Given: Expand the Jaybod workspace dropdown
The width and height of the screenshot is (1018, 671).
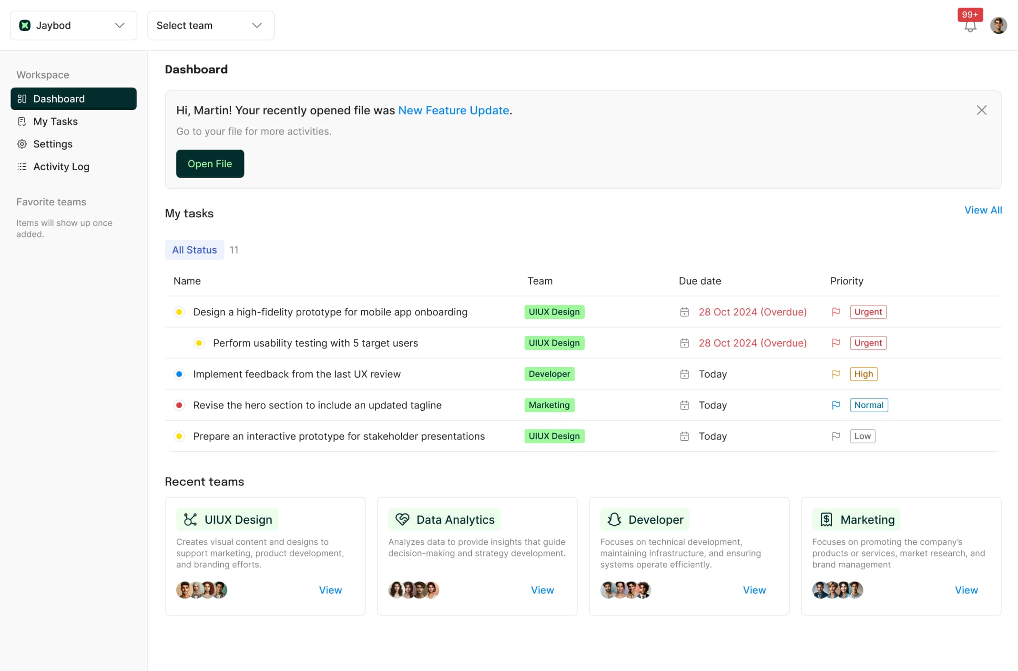Looking at the screenshot, I should pyautogui.click(x=120, y=25).
